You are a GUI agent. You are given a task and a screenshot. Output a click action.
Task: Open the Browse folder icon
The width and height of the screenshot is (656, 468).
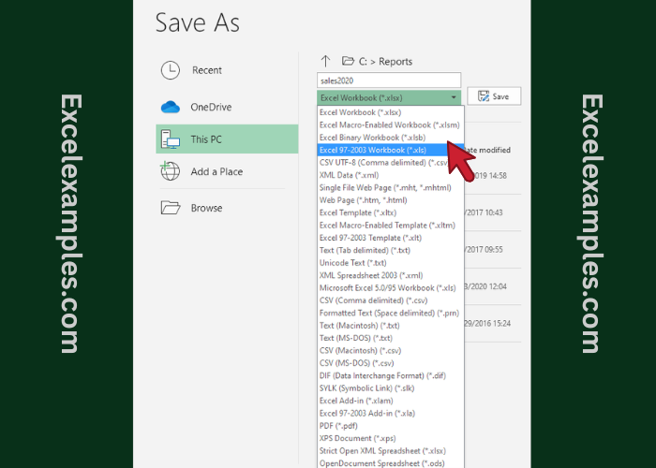click(x=171, y=208)
